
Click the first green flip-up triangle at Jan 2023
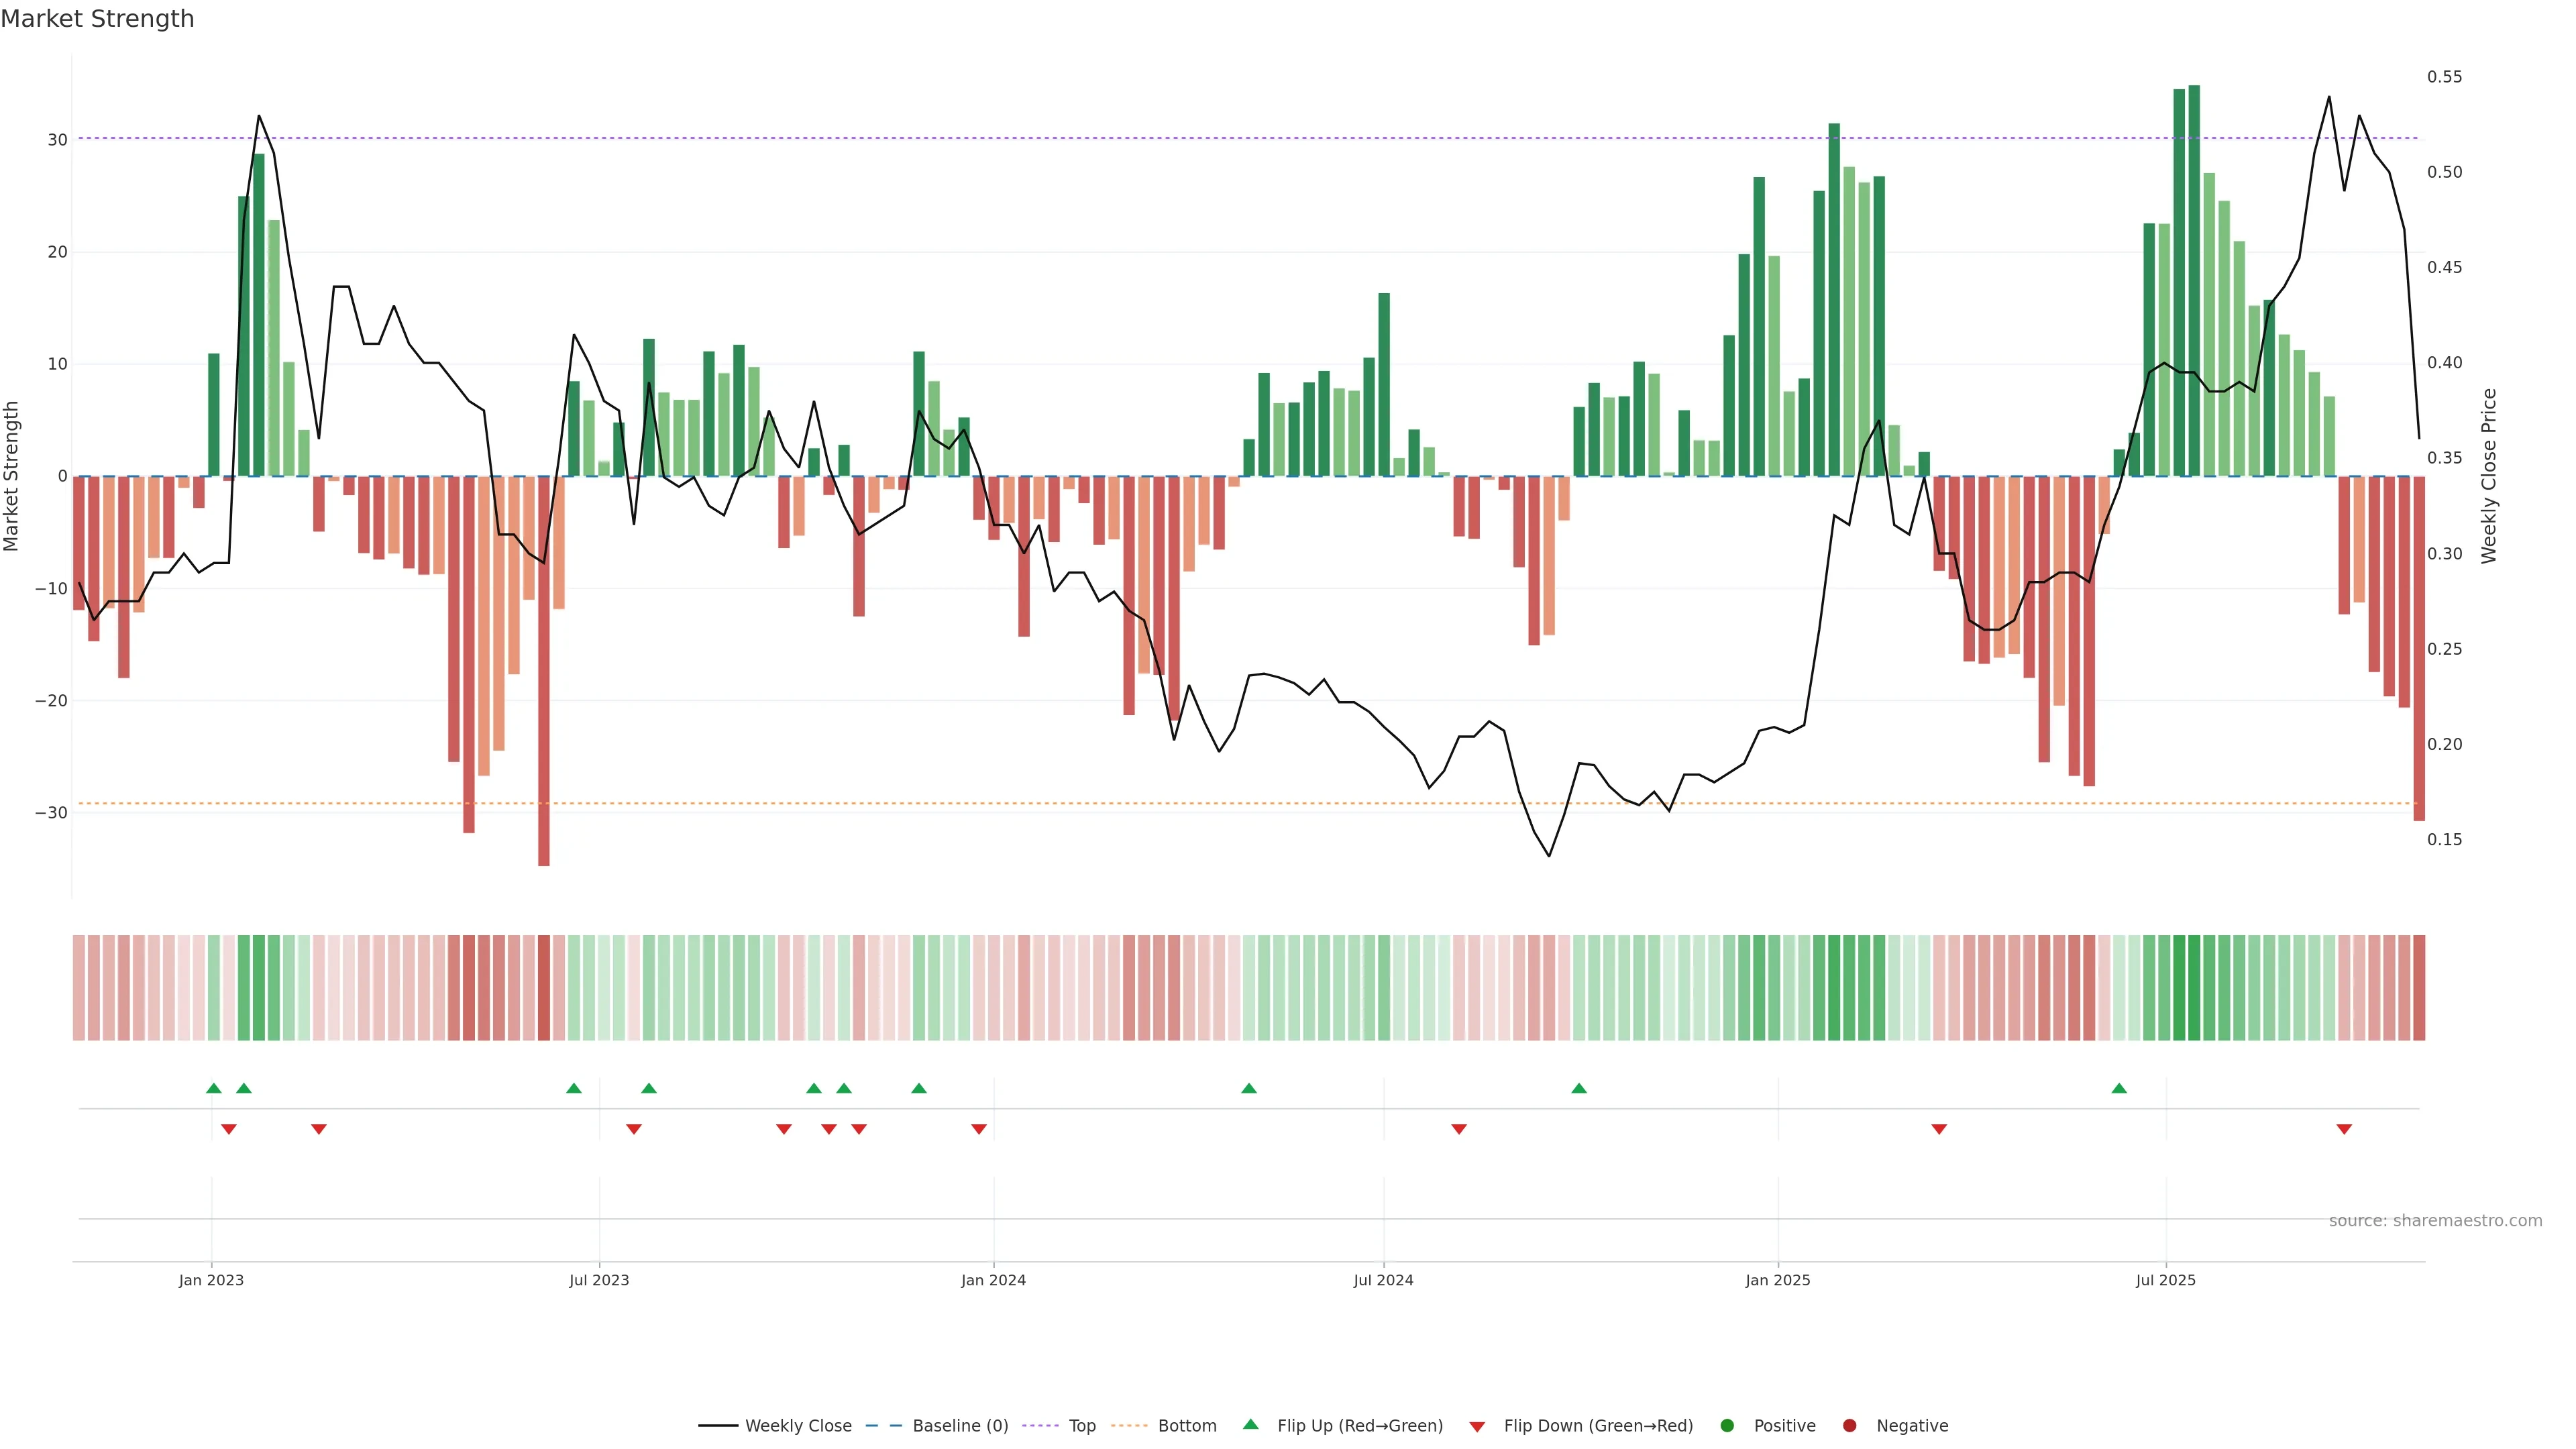point(213,1088)
